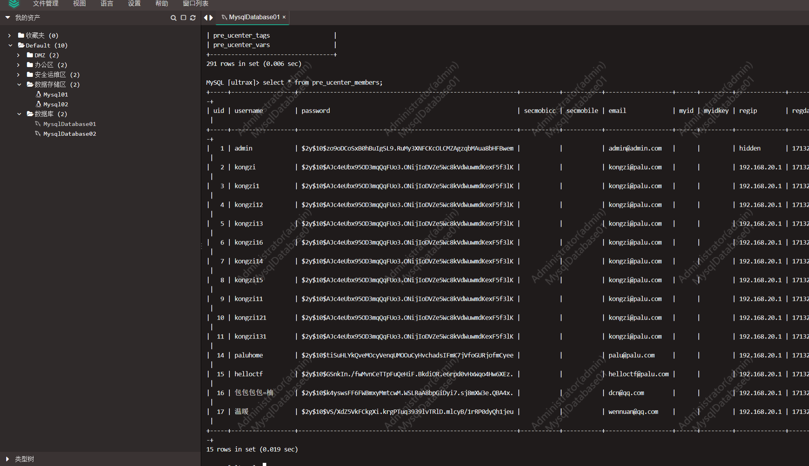
Task: Click the terminal cursor at prompt
Action: click(265, 464)
